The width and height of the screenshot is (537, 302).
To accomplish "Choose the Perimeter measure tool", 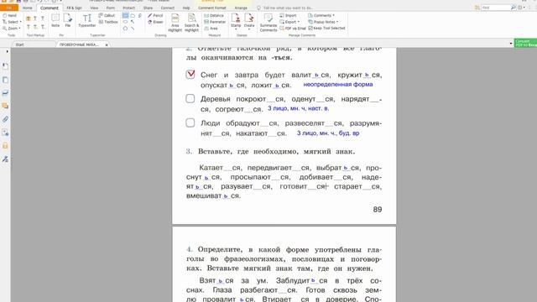I will [215, 22].
